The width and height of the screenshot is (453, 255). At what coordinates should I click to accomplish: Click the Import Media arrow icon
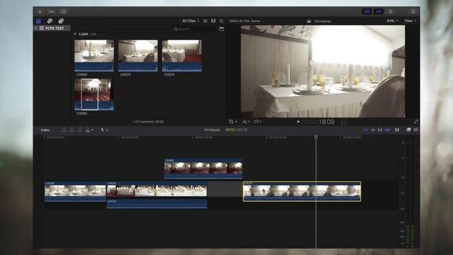[x=40, y=11]
